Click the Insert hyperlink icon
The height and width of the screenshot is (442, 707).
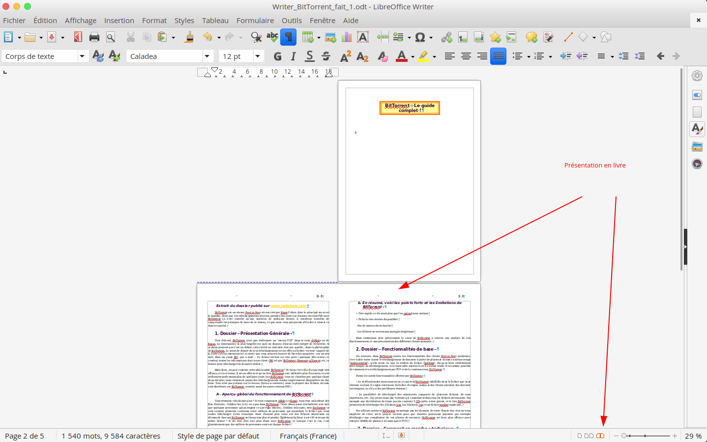pos(446,37)
